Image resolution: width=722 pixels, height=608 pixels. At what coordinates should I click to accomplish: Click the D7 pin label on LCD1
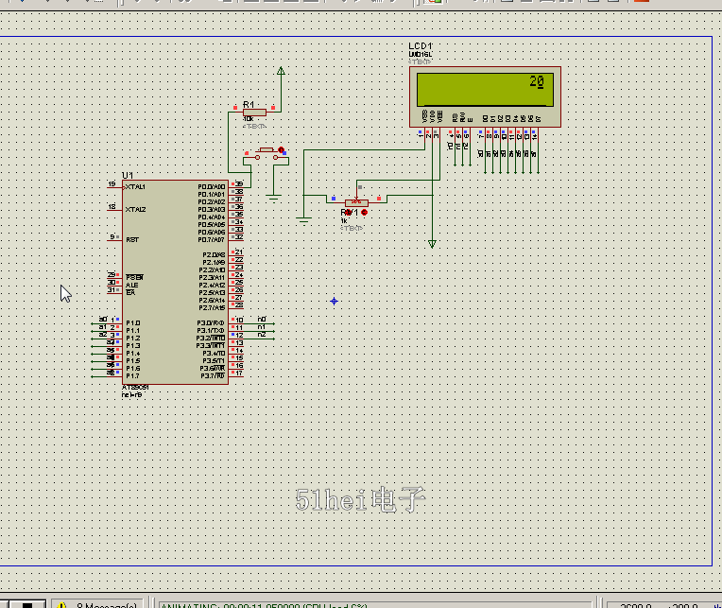pos(539,119)
